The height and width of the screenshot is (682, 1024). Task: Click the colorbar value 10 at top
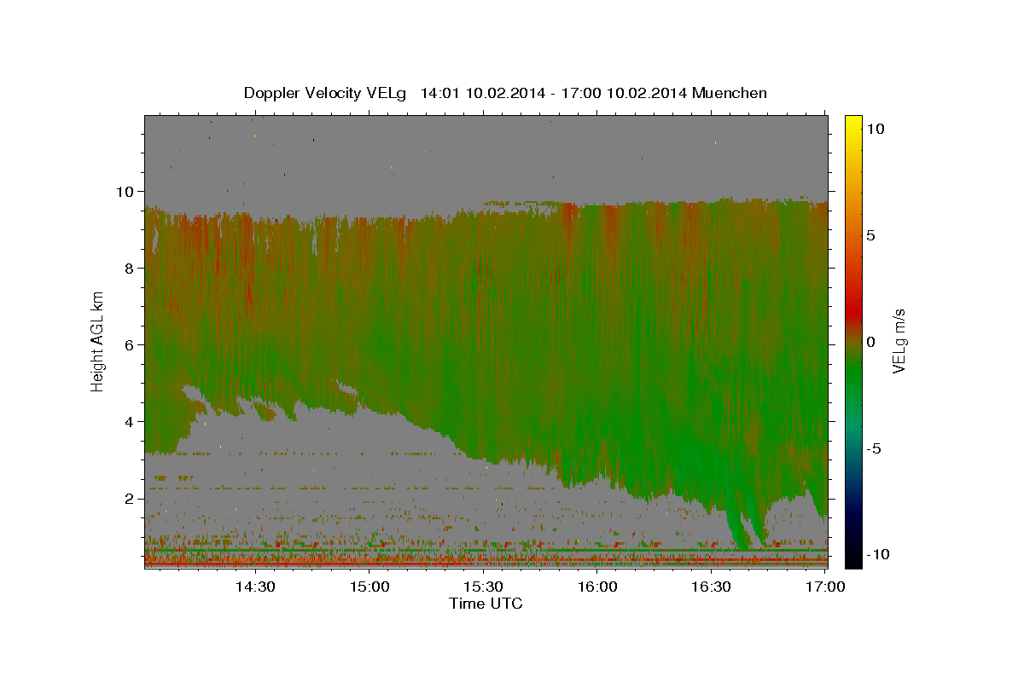876,128
